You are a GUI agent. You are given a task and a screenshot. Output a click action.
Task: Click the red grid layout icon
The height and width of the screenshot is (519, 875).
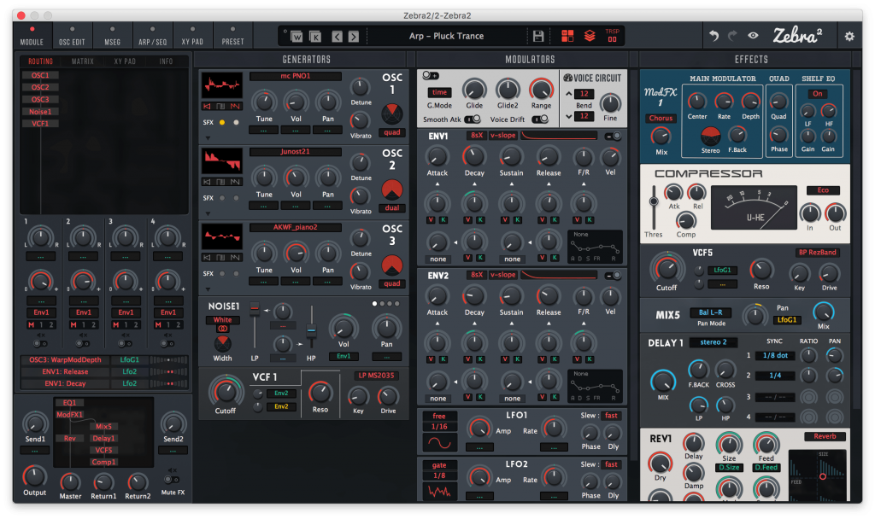coord(568,36)
